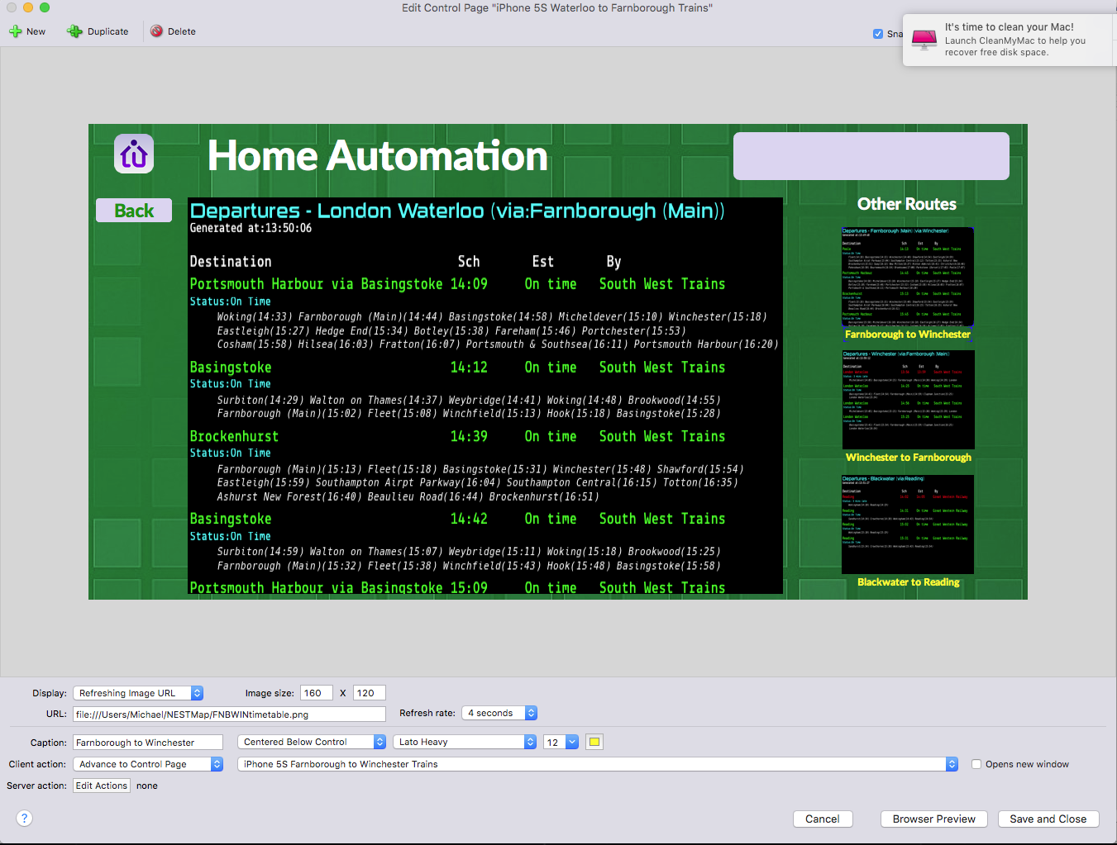Click the New toolbar button
Viewport: 1117px width, 845px height.
pyautogui.click(x=27, y=31)
